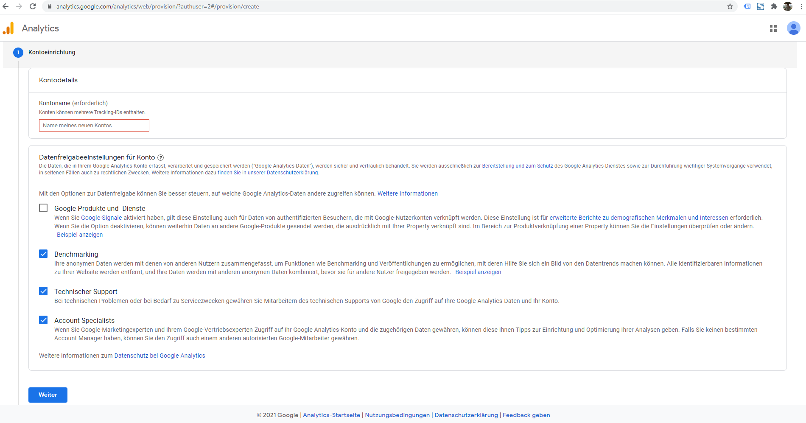
Task: Click the help icon next to Datenfreigabeeinstellungen
Action: 160,157
